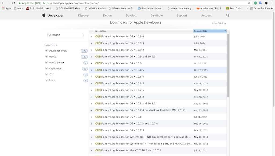Select the Mac OS X 10.7 and 10.7.1 row
The image size is (275, 156).
click(158, 150)
